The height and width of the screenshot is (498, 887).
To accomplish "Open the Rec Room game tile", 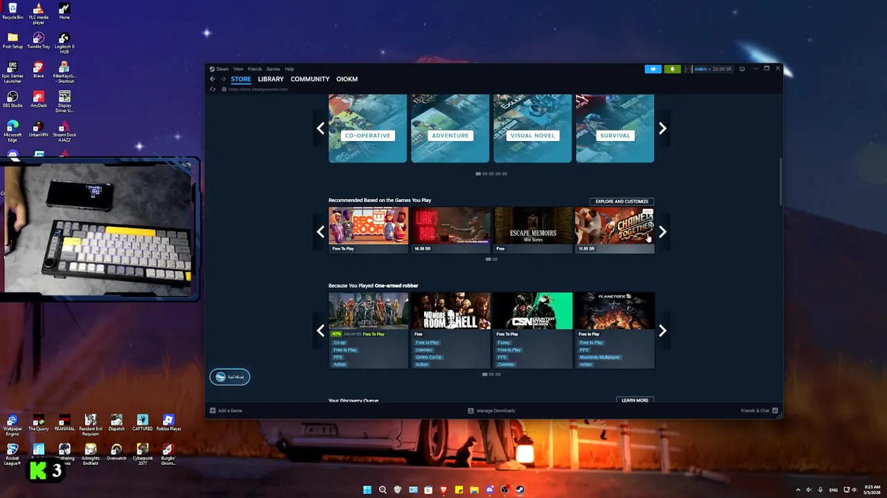I will (x=368, y=230).
